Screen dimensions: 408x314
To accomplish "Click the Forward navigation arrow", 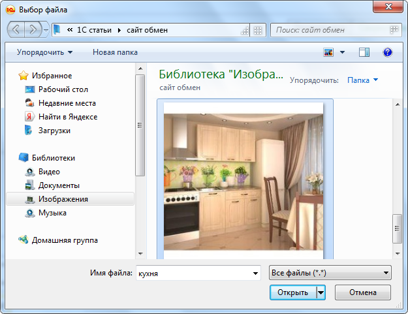I will tap(34, 29).
